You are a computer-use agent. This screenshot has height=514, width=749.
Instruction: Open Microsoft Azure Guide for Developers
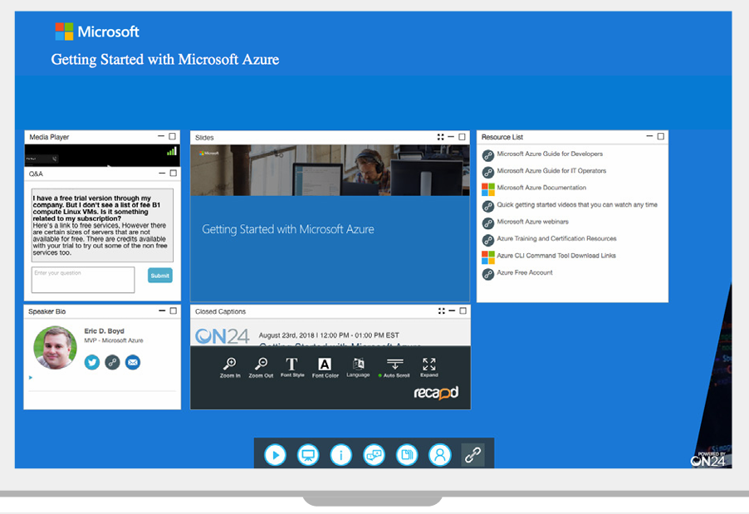coord(549,154)
